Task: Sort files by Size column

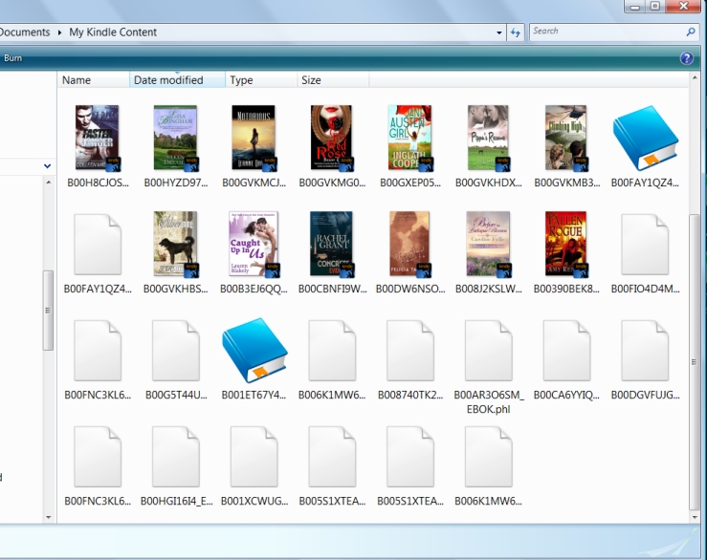Action: click(x=333, y=79)
